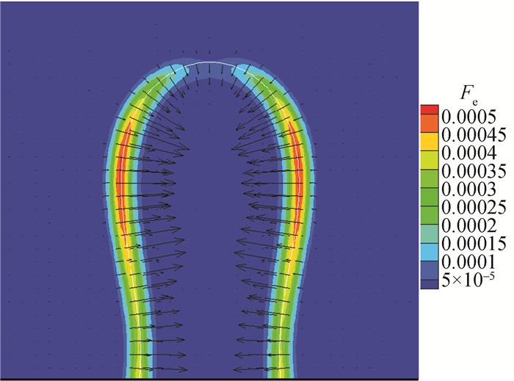Click the 0.00025 legend label
The height and width of the screenshot is (381, 514).
(x=474, y=207)
